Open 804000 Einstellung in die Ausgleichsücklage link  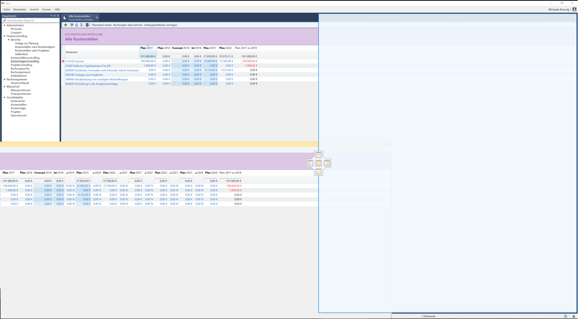pos(92,84)
